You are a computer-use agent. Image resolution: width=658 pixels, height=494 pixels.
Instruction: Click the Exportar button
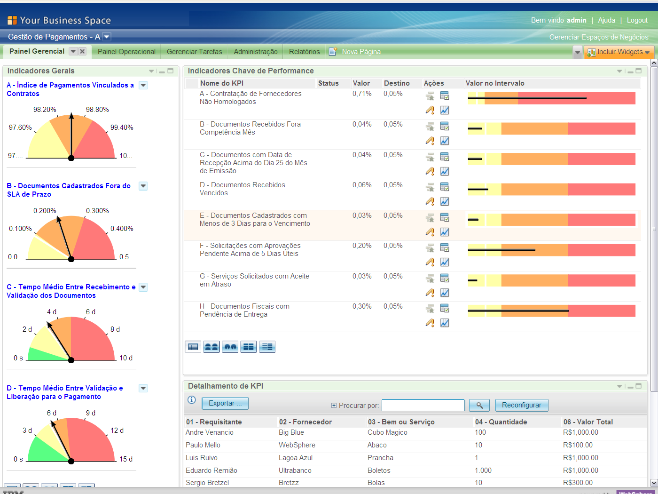[225, 403]
